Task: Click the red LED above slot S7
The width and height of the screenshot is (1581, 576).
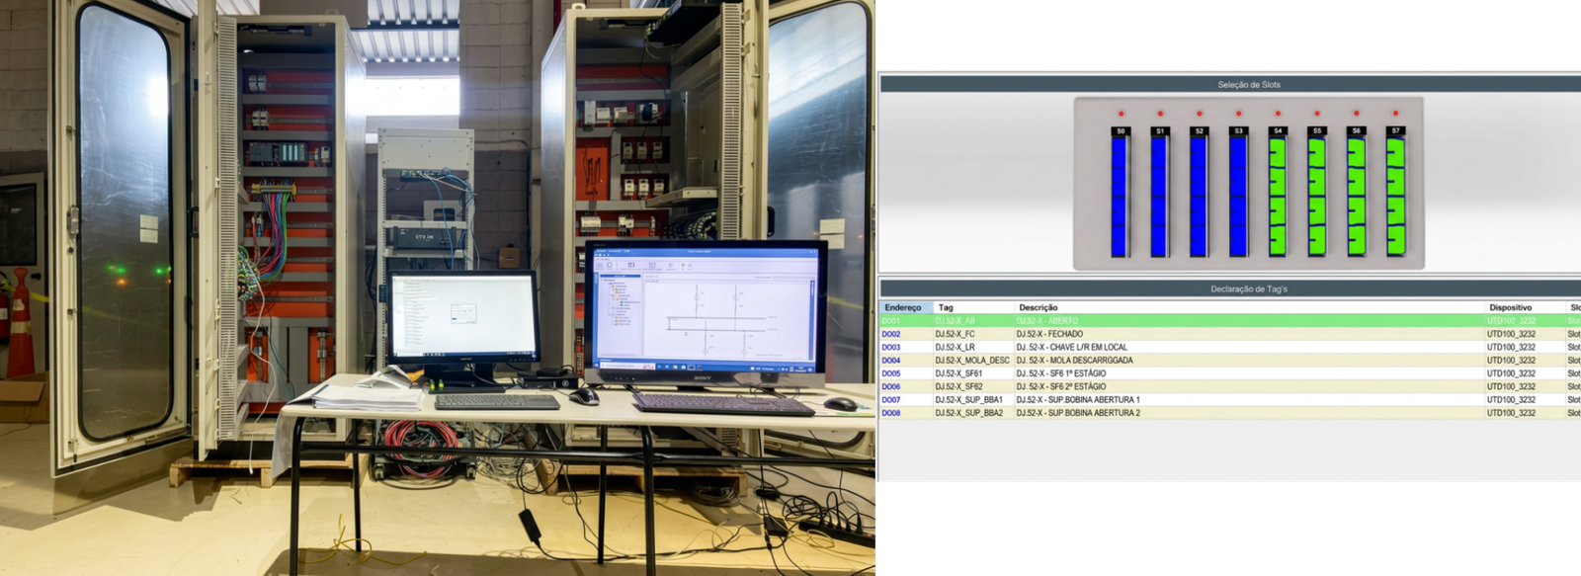Action: point(1395,113)
